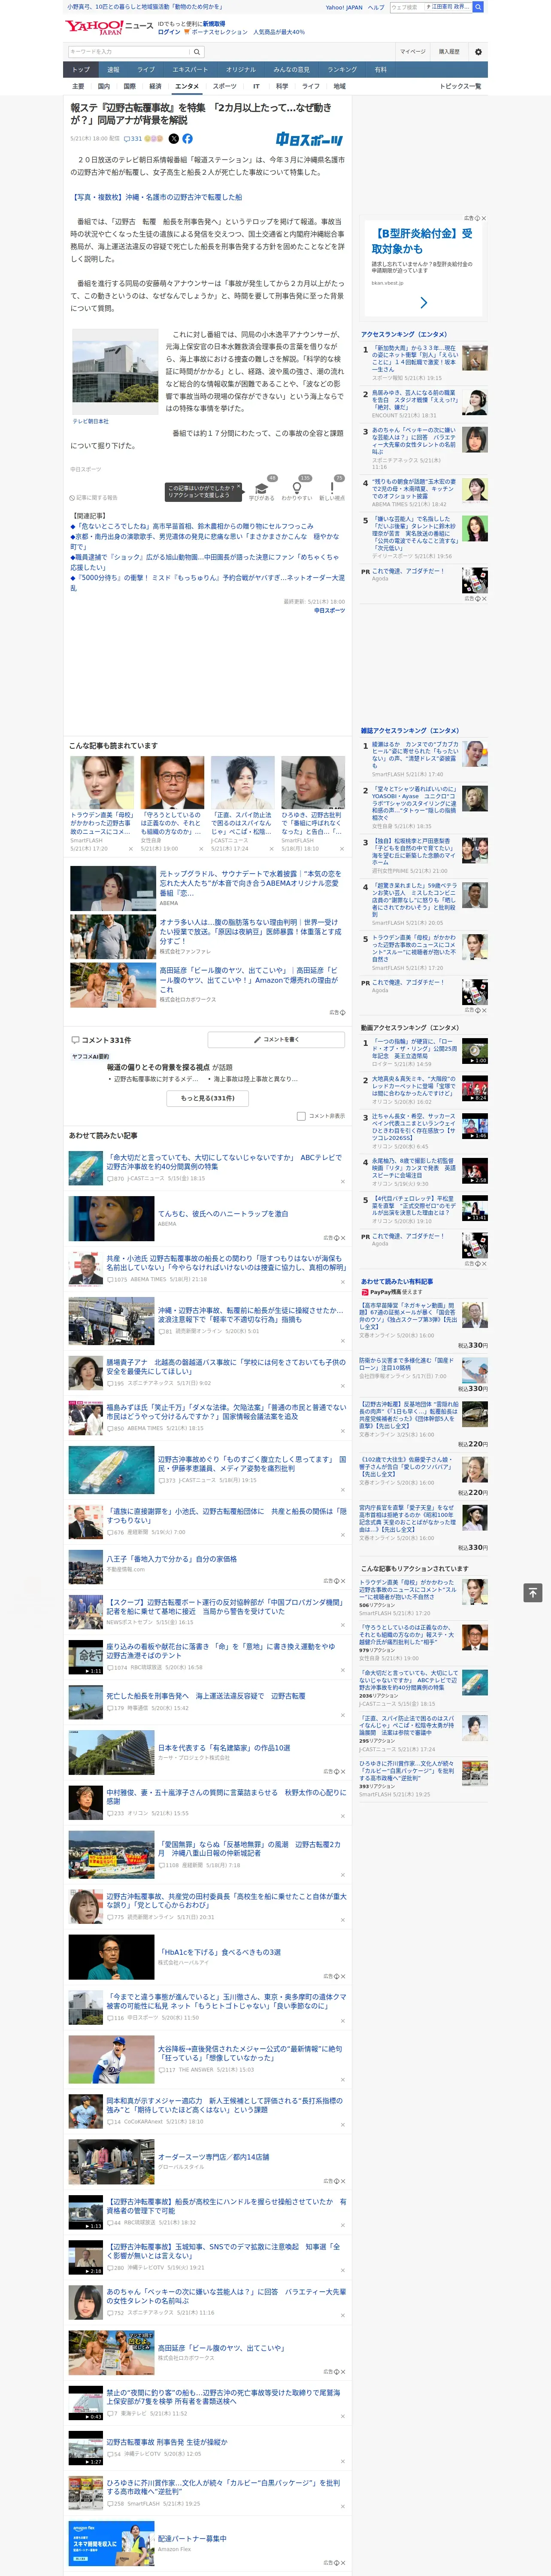Click the 記事に関する報告 link
This screenshot has height=2576, width=551.
point(95,497)
